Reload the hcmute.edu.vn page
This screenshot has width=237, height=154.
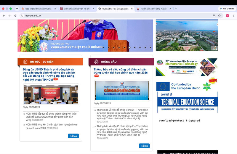[x=15, y=16]
